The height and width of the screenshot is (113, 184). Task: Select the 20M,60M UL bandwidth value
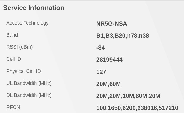[108, 84]
